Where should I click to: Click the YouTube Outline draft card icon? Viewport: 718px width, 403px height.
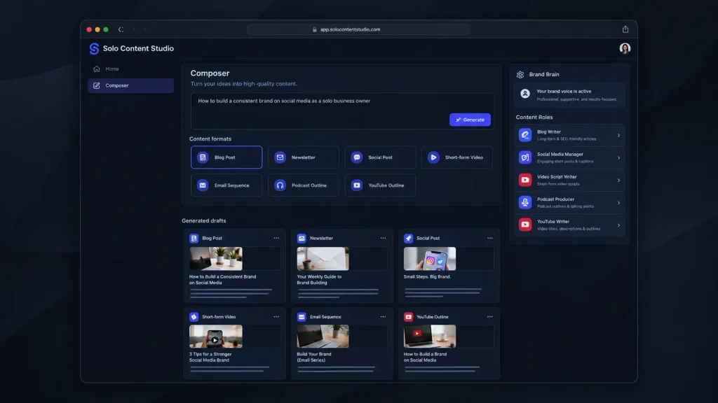(x=409, y=317)
